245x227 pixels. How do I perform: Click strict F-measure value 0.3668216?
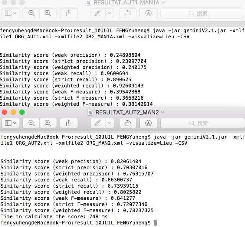tap(130, 98)
